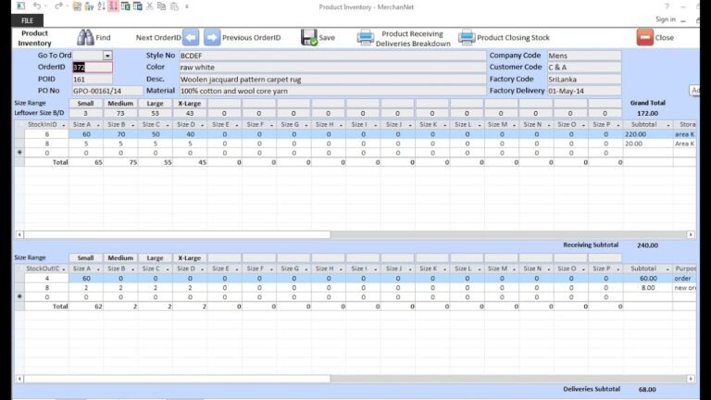Save the record using floppy disk icon
This screenshot has width=711, height=400.
point(309,38)
